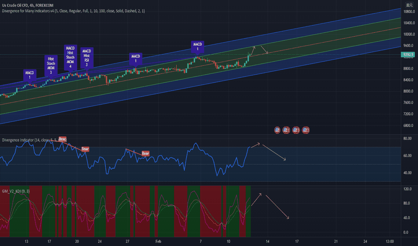The height and width of the screenshot is (246, 418).
Task: Click the 8400.0 price axis label
Action: 409,80
